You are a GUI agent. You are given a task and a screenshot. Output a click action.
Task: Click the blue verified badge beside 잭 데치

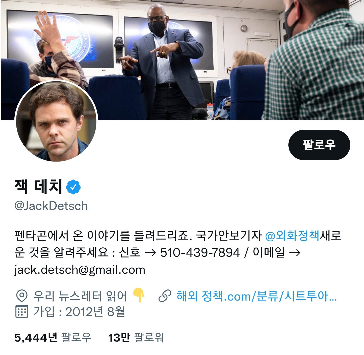click(x=73, y=187)
